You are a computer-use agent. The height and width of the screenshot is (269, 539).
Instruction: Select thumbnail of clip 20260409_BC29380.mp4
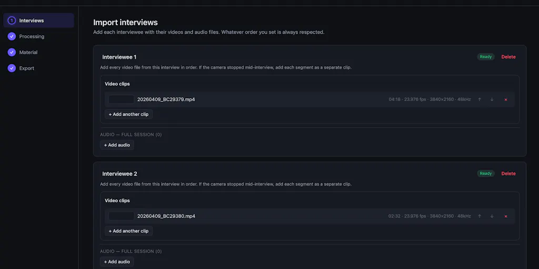pos(122,216)
